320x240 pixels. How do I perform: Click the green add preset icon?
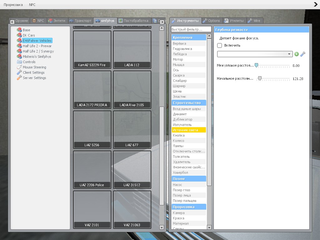(x=297, y=54)
